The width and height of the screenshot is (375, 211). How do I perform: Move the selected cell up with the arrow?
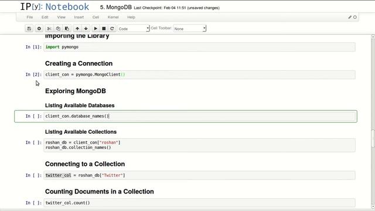coord(77,29)
